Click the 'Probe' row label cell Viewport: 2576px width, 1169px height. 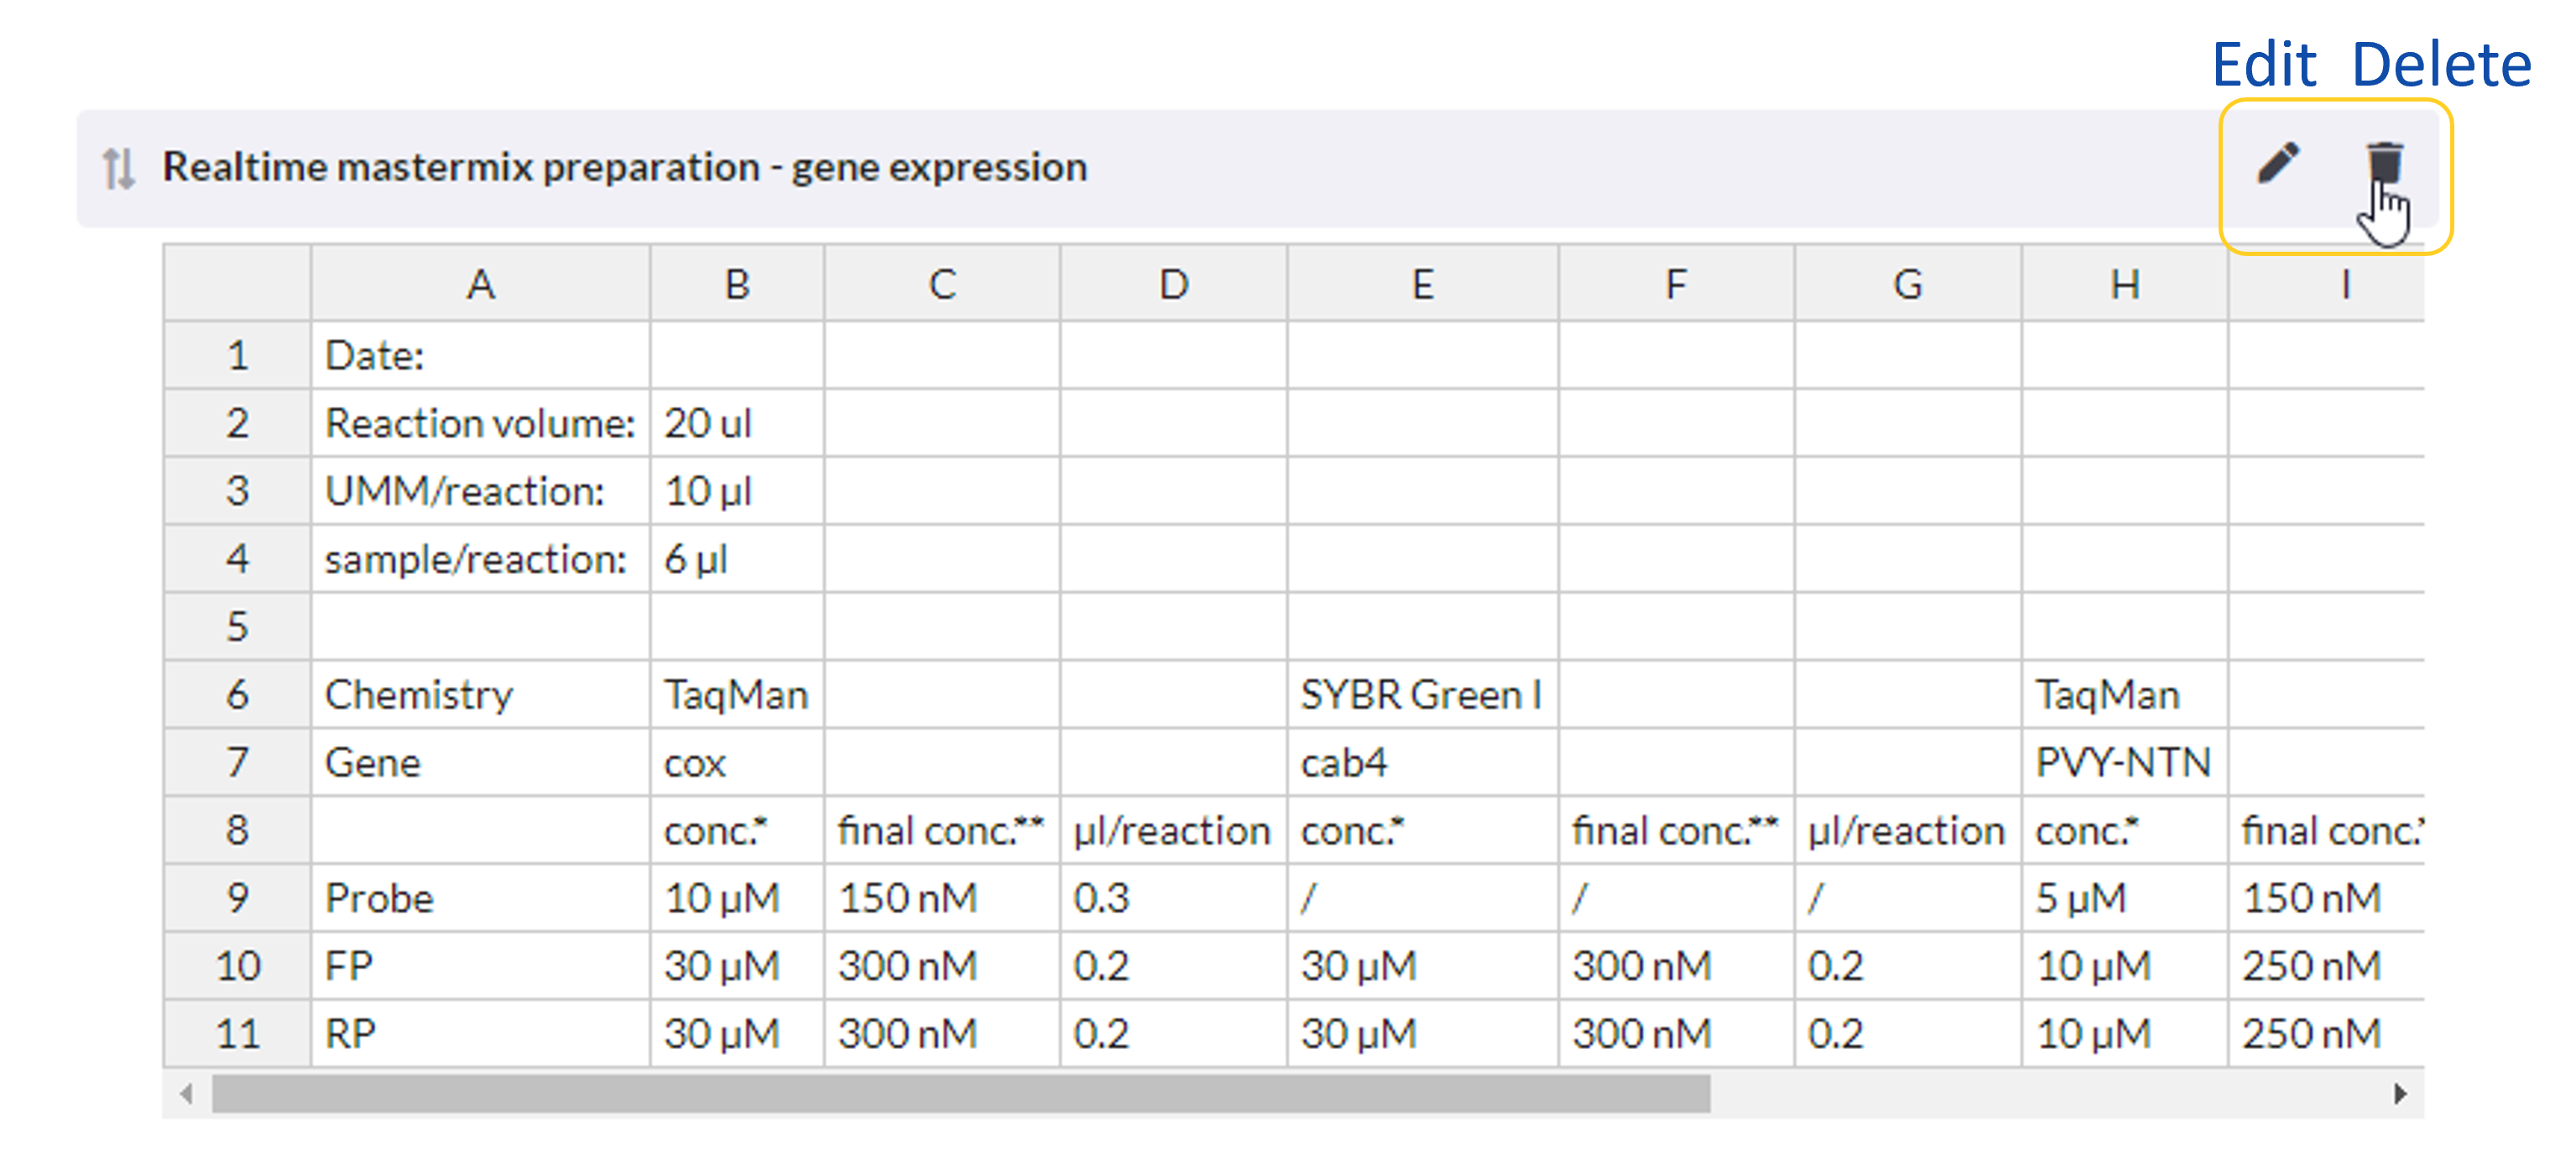tap(480, 898)
